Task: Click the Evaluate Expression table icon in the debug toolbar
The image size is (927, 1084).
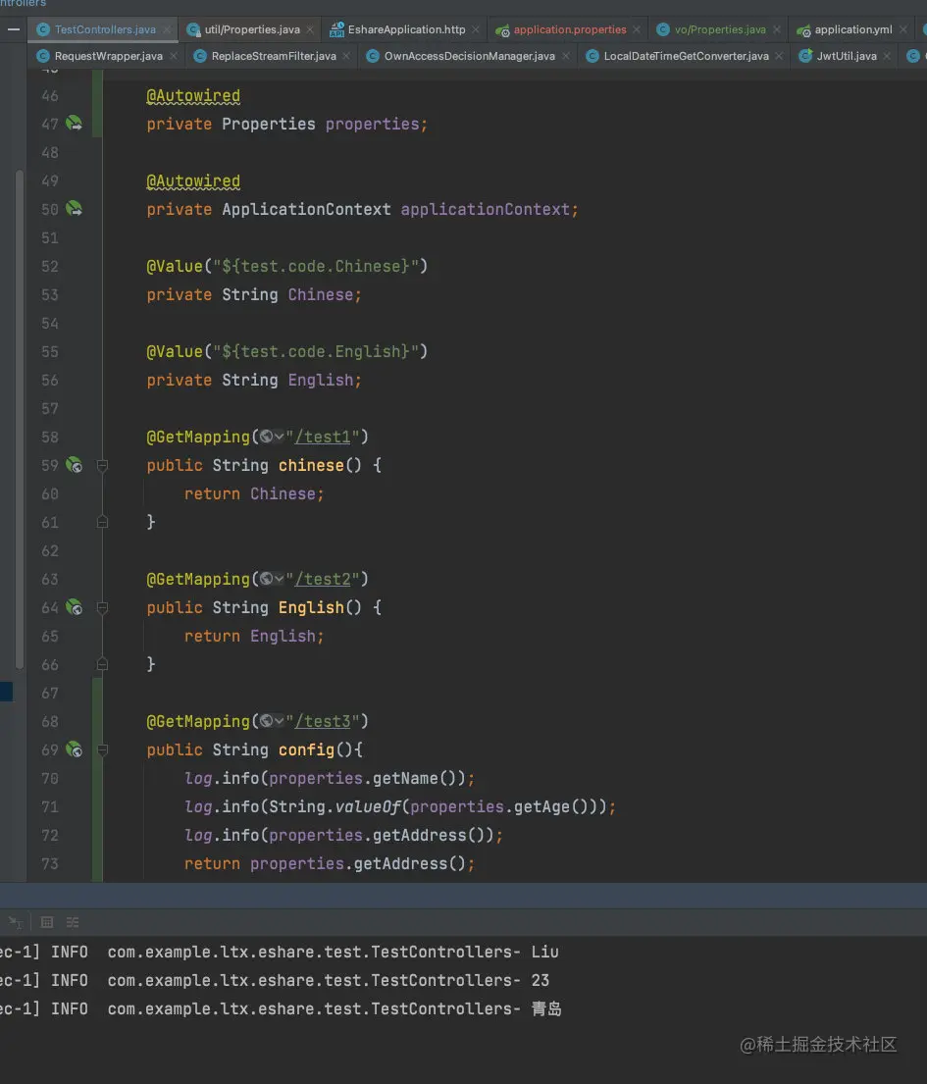Action: pyautogui.click(x=47, y=922)
